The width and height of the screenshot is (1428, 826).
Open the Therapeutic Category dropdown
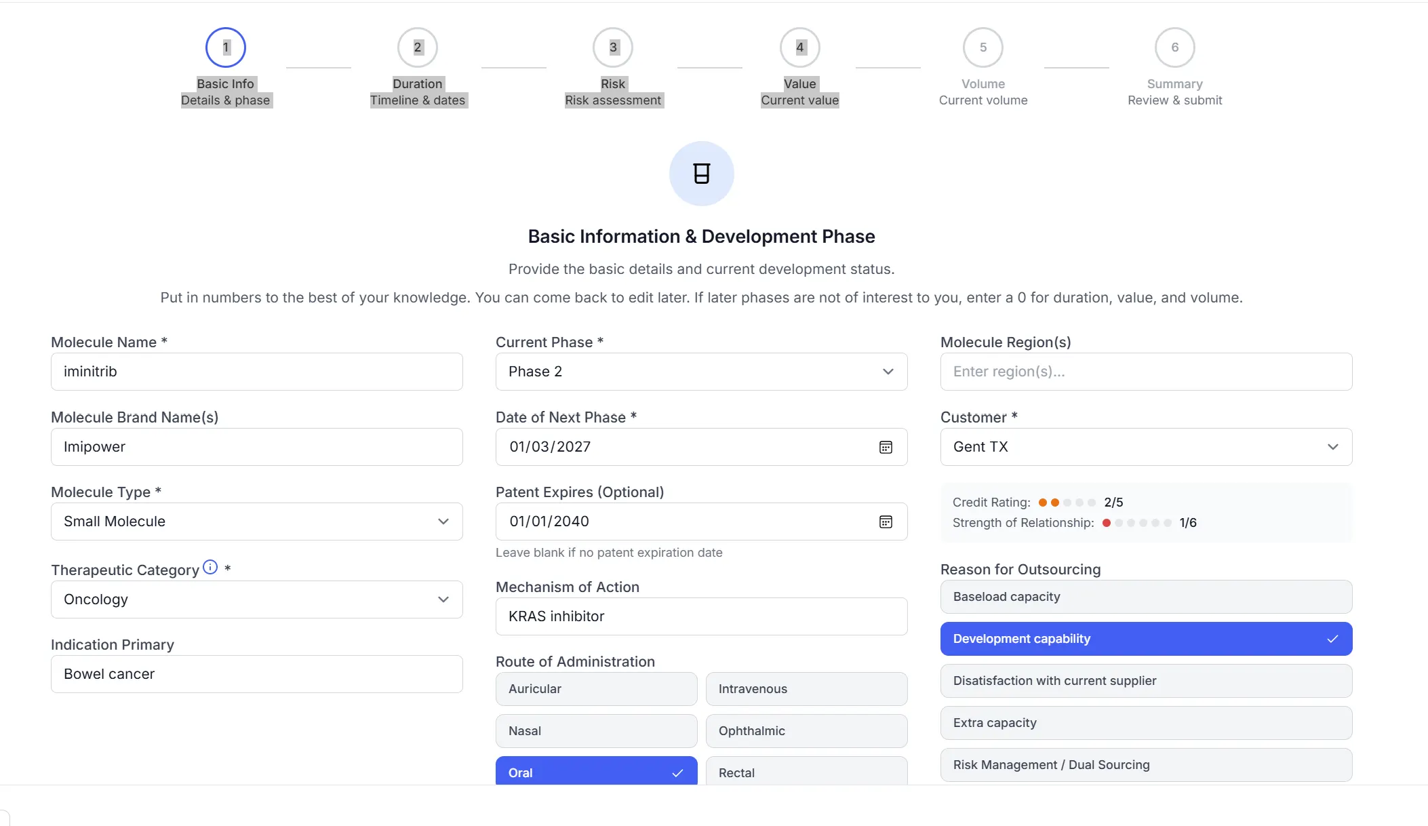[257, 599]
